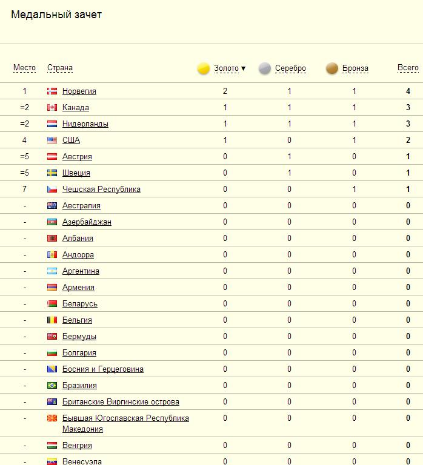
Task: Click the Norway flag icon
Action: pyautogui.click(x=52, y=91)
